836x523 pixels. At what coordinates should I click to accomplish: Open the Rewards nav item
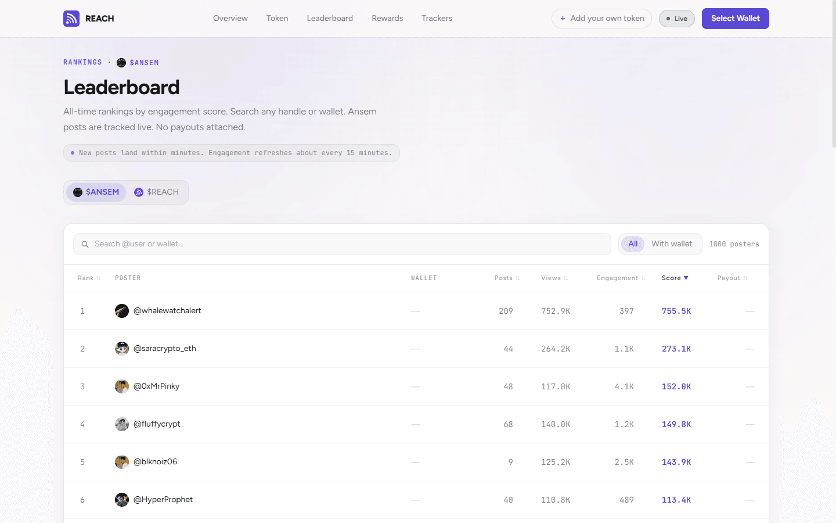(x=387, y=19)
